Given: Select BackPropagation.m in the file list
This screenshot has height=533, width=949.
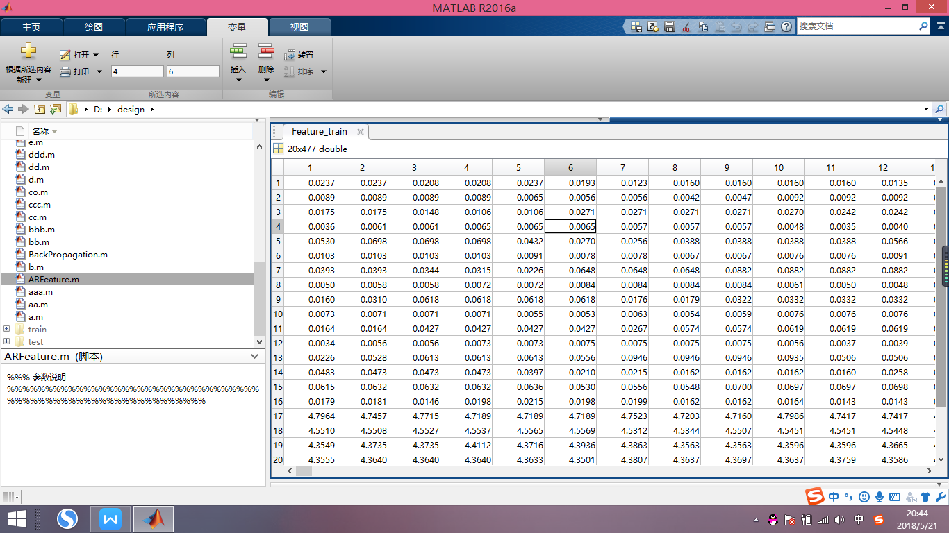Looking at the screenshot, I should point(67,255).
